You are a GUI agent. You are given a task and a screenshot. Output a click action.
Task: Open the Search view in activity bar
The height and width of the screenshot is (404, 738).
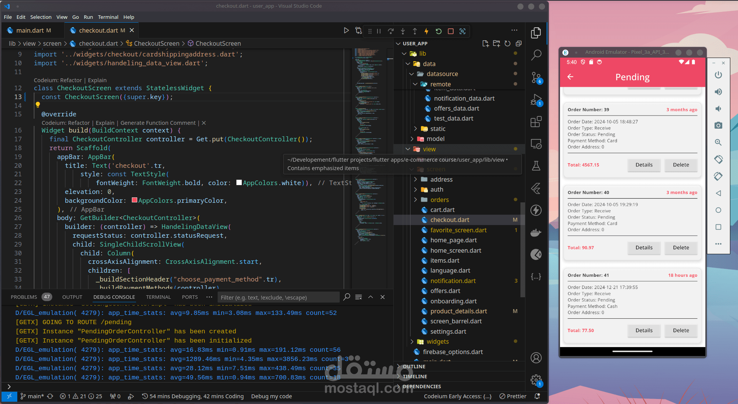[x=536, y=55]
